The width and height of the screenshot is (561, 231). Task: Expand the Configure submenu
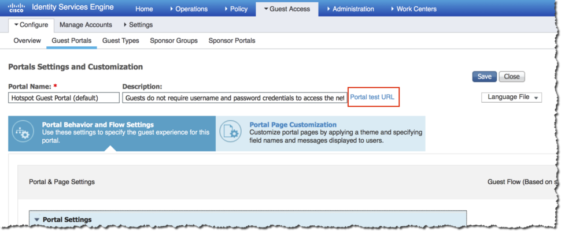31,25
